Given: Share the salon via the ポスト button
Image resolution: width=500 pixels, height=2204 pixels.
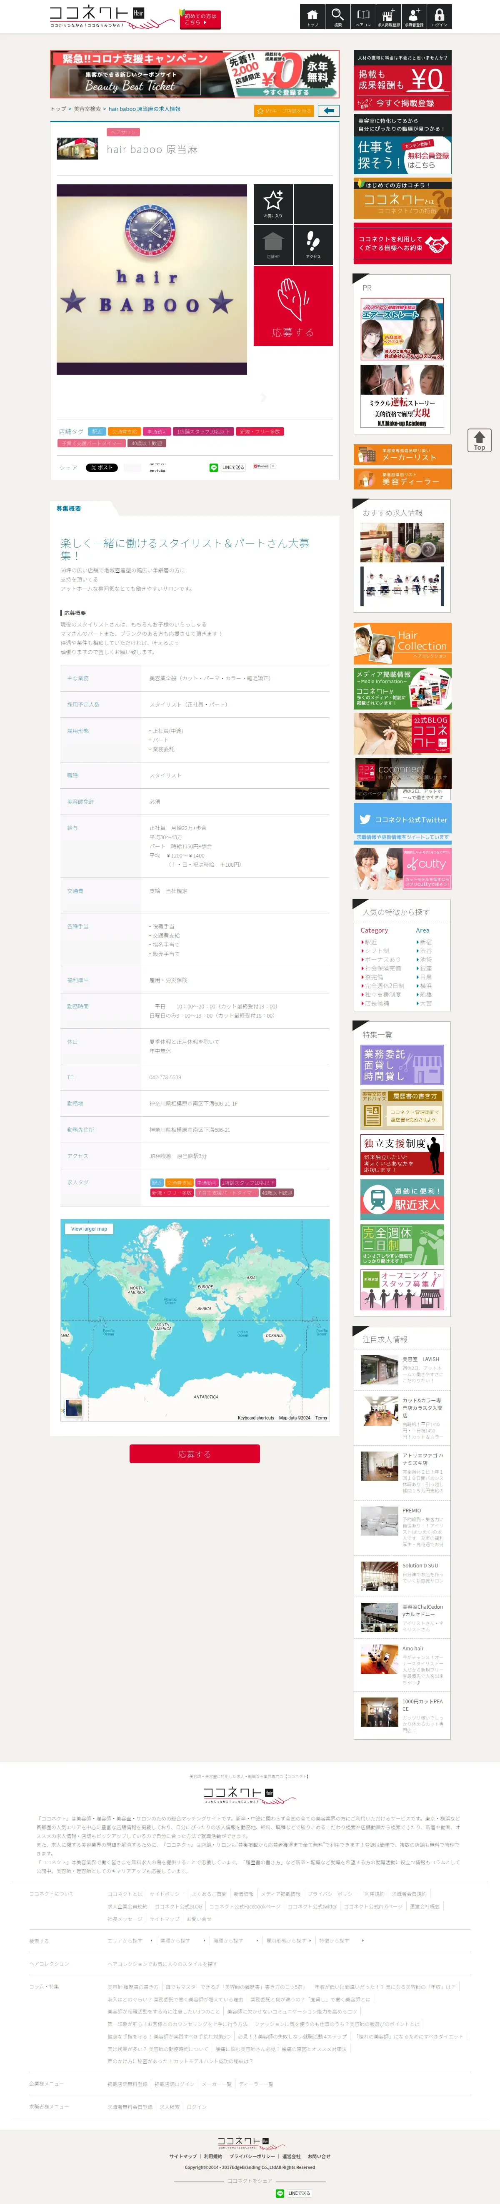Looking at the screenshot, I should pos(102,468).
